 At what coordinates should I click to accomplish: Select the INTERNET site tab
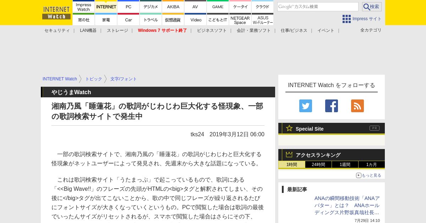tap(106, 6)
